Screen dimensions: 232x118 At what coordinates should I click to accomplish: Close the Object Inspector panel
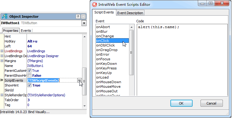[x=83, y=17]
